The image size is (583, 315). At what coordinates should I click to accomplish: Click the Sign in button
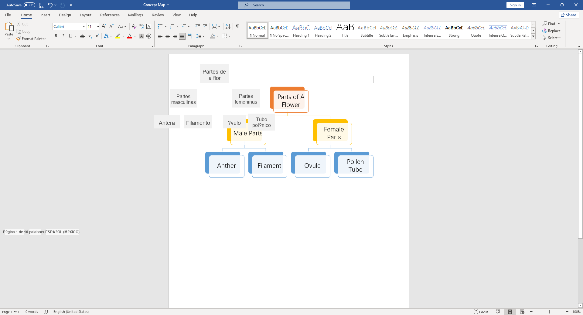pos(515,5)
